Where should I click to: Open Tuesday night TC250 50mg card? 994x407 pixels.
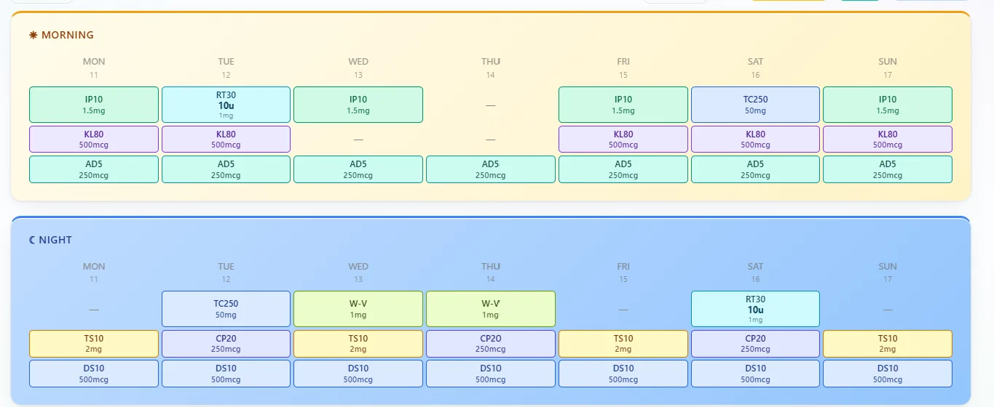[226, 309]
